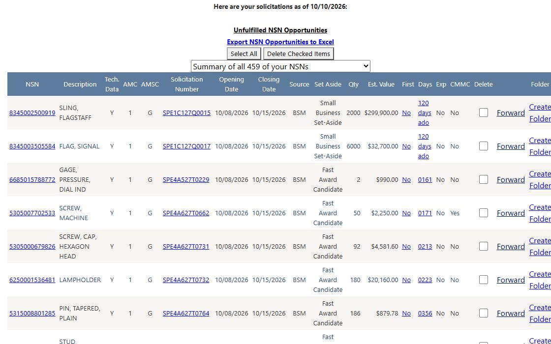
Task: Open Days link 0356
Action: 425,313
